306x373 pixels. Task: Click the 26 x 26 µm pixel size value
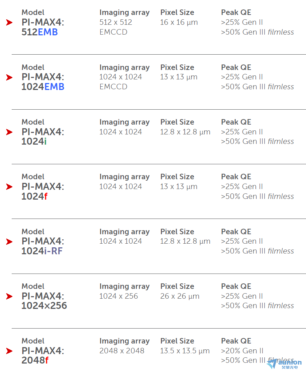[x=180, y=296]
